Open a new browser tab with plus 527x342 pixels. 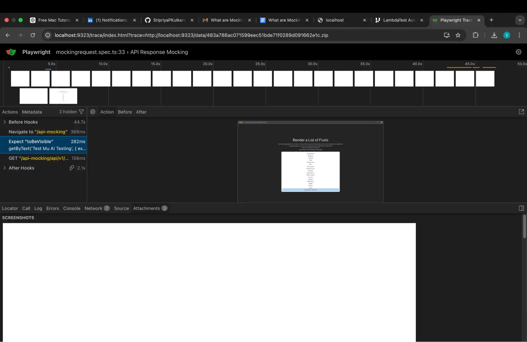[x=491, y=20]
